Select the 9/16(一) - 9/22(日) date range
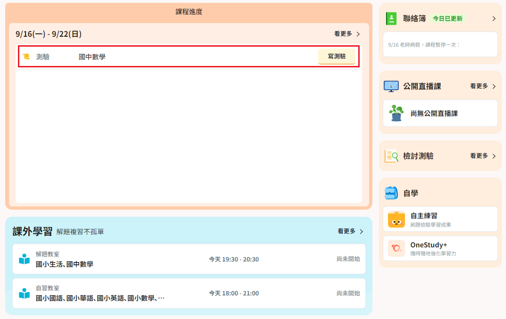Image resolution: width=506 pixels, height=319 pixels. pos(49,34)
